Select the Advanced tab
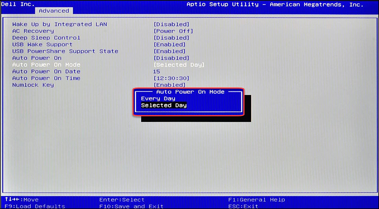This screenshot has height=209, width=379. pyautogui.click(x=54, y=11)
